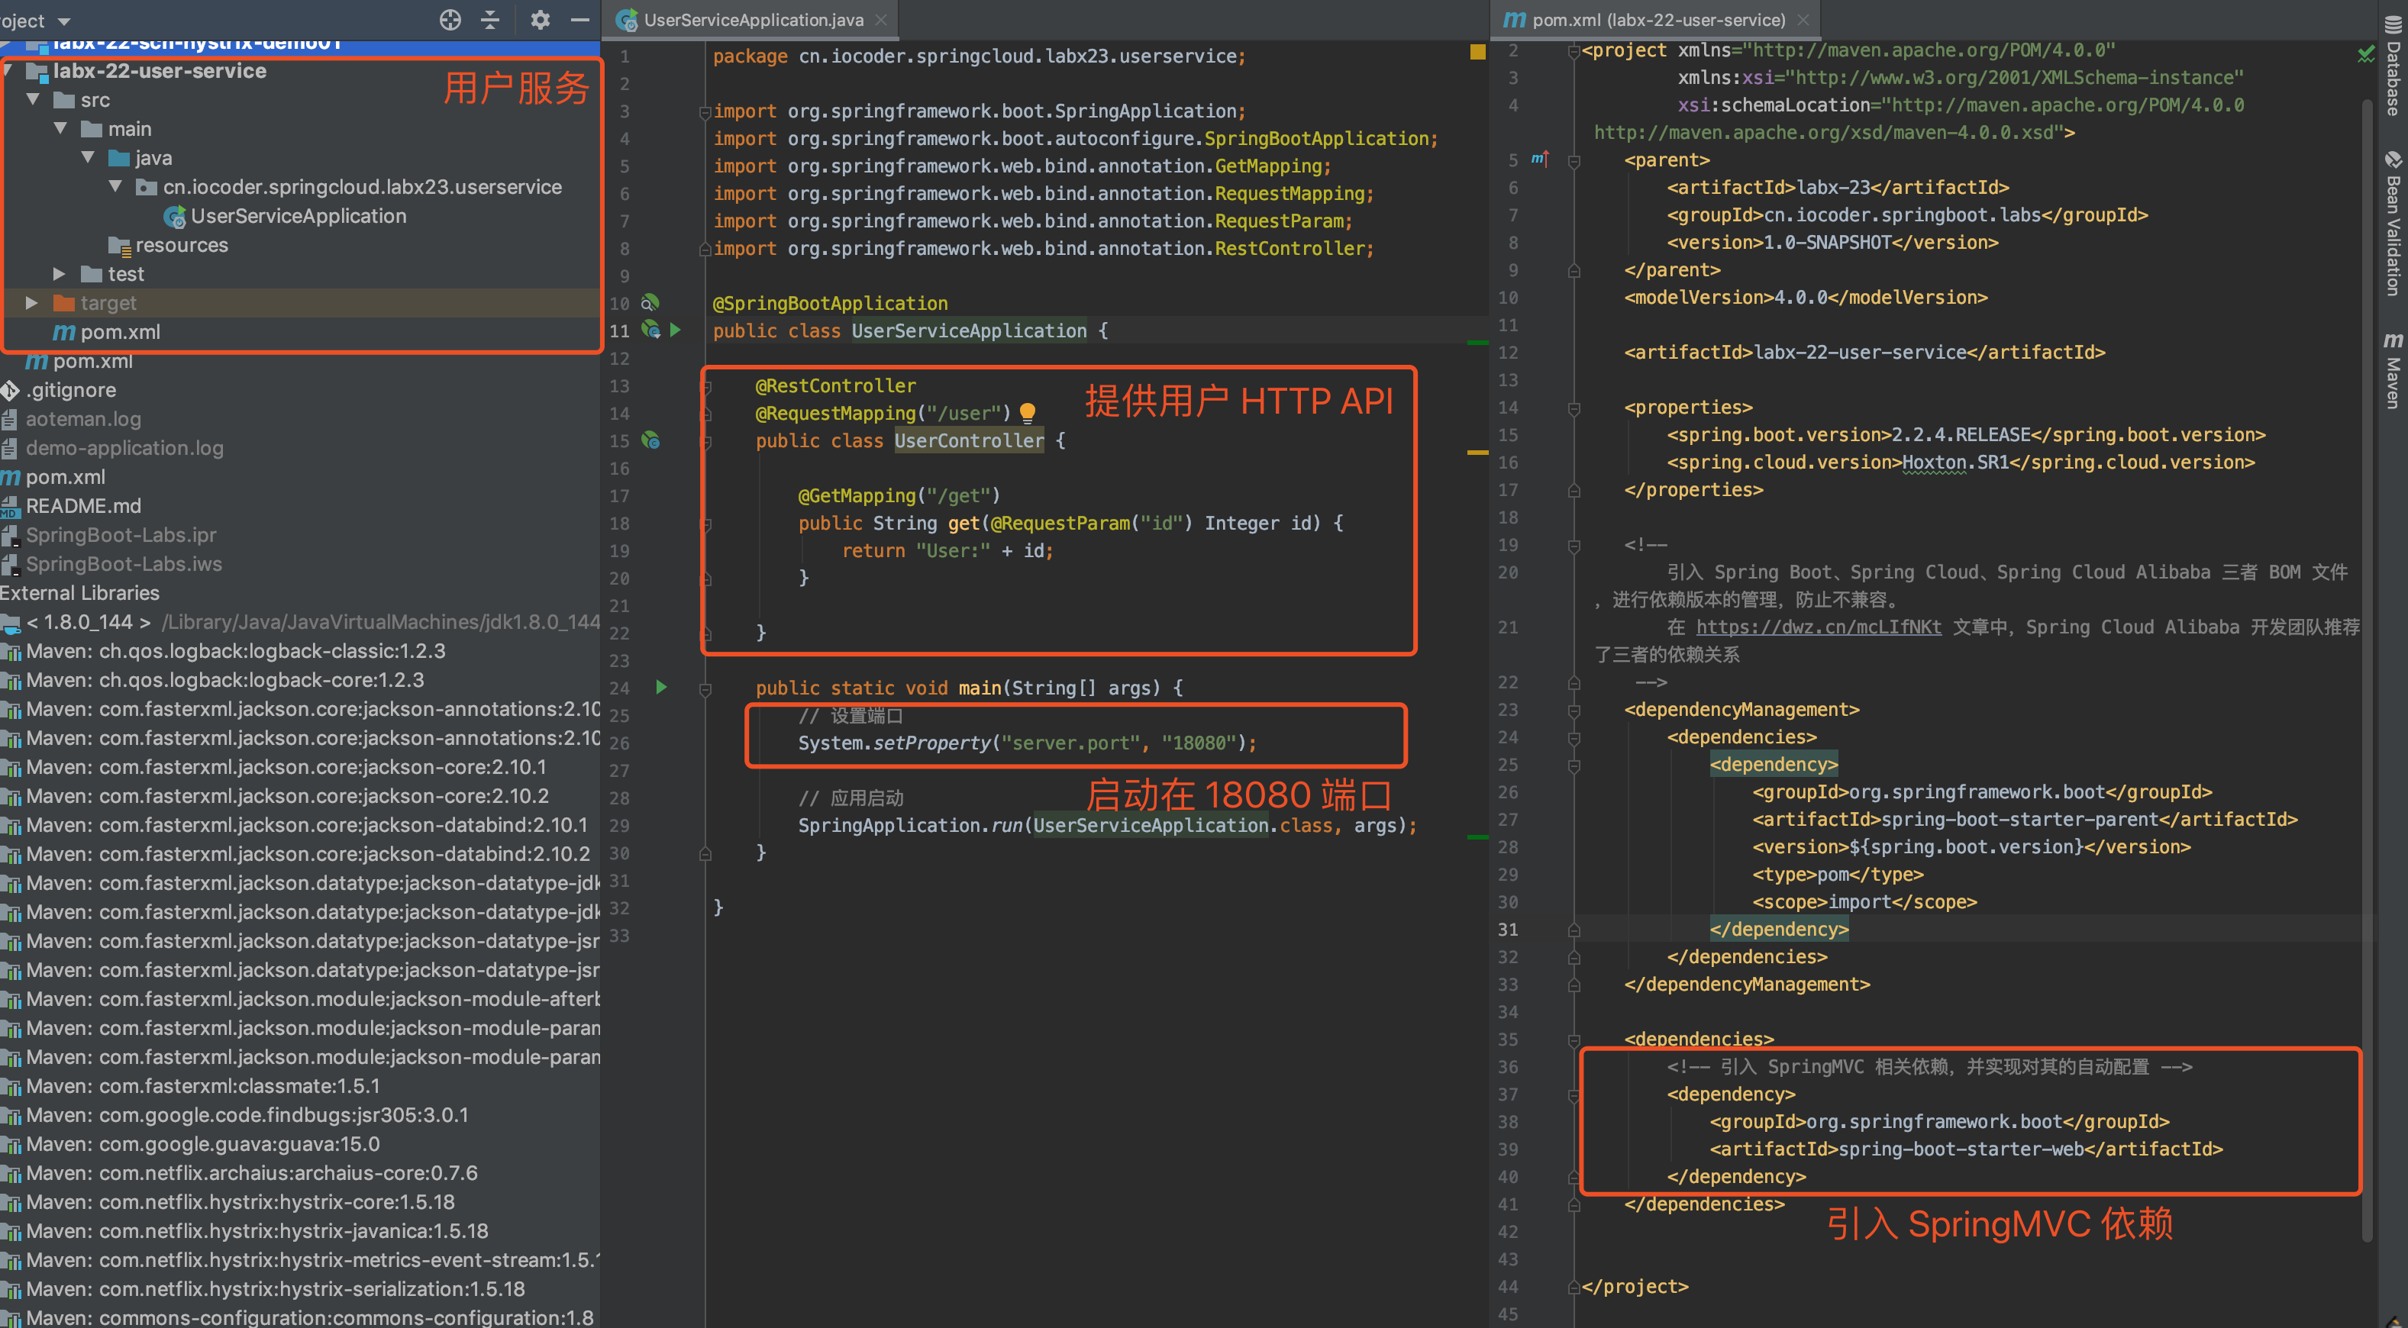Open Project panel settings gear
Image resolution: width=2408 pixels, height=1328 pixels.
541,20
